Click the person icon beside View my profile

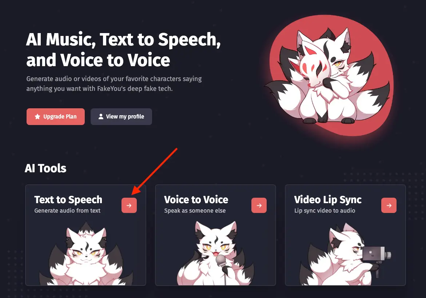101,117
